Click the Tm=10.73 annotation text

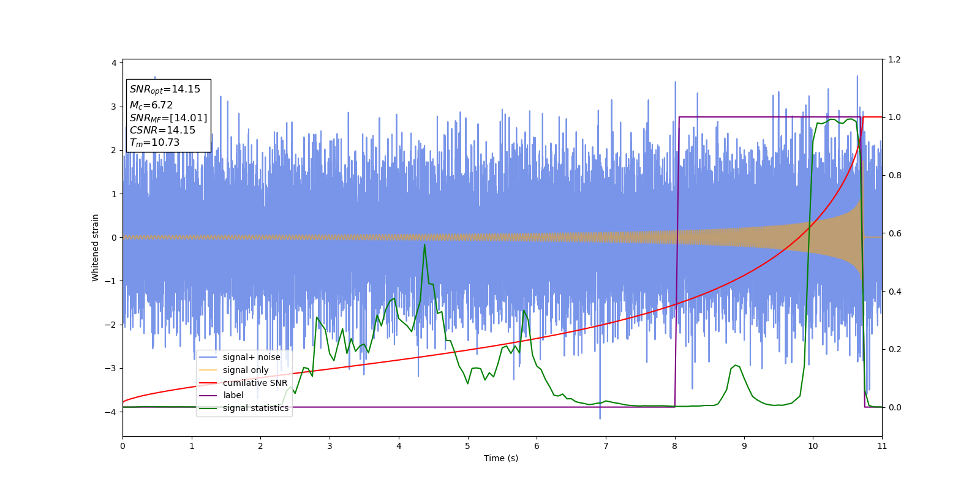pyautogui.click(x=154, y=143)
